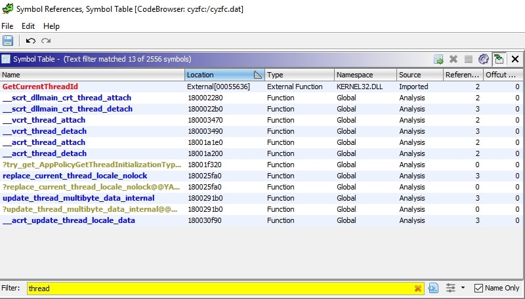The image size is (525, 299).
Task: Clear the filter text with orange X
Action: (x=418, y=288)
